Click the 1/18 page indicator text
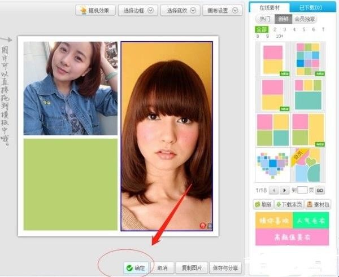The height and width of the screenshot is (277, 339). [x=261, y=190]
